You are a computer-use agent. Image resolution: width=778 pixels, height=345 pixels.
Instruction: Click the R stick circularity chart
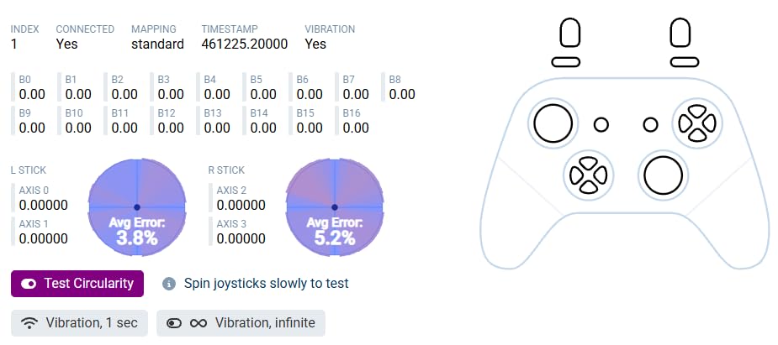(335, 206)
